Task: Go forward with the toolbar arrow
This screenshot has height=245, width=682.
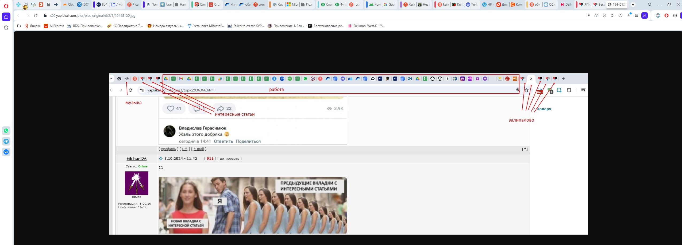Action: pos(28,16)
